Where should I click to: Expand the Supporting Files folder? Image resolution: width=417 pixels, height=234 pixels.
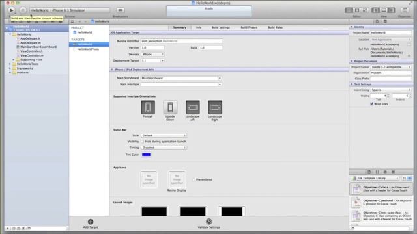click(14, 60)
